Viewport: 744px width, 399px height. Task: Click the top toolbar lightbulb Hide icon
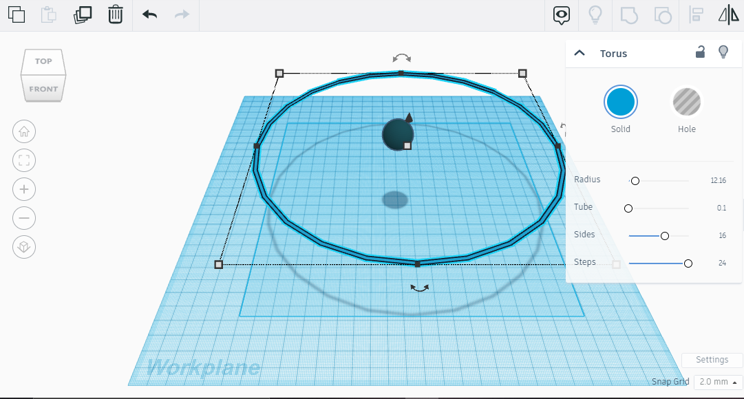595,14
